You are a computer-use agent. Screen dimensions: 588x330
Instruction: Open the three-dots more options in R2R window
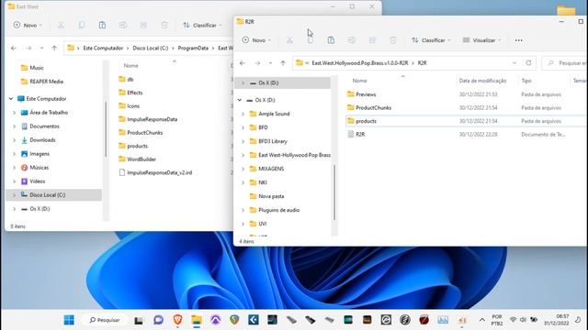click(x=518, y=40)
